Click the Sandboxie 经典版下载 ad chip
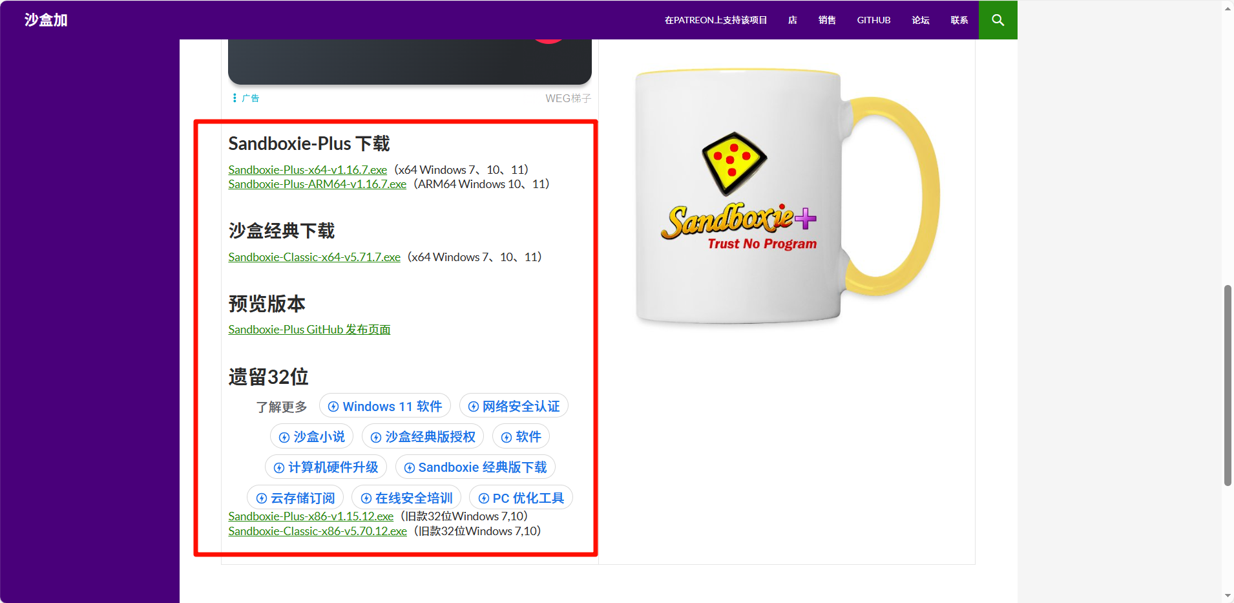 coord(476,467)
